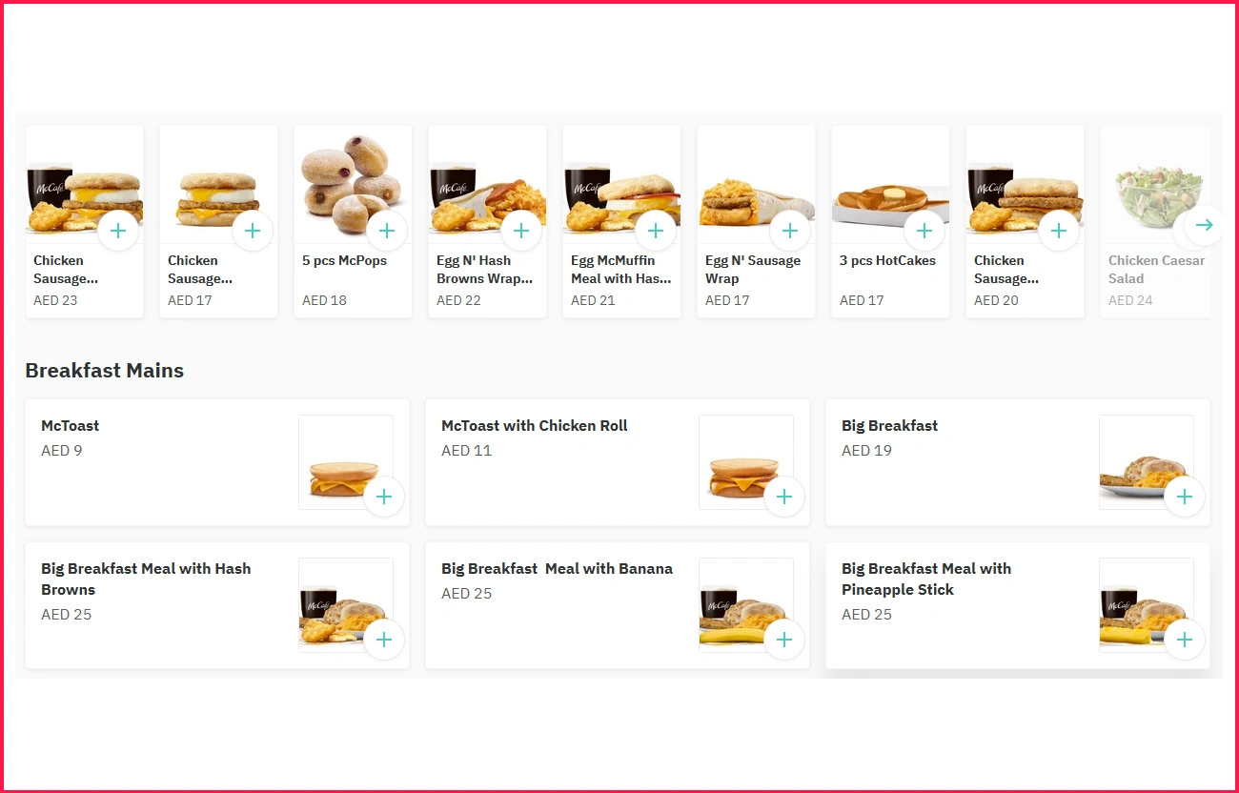Open the 3 pcs HotCakes title

click(x=887, y=260)
